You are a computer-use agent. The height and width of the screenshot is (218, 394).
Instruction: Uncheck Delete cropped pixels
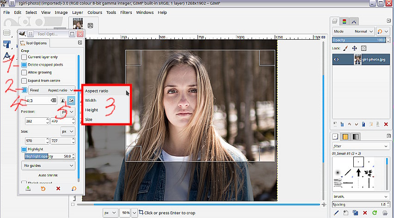pyautogui.click(x=24, y=65)
